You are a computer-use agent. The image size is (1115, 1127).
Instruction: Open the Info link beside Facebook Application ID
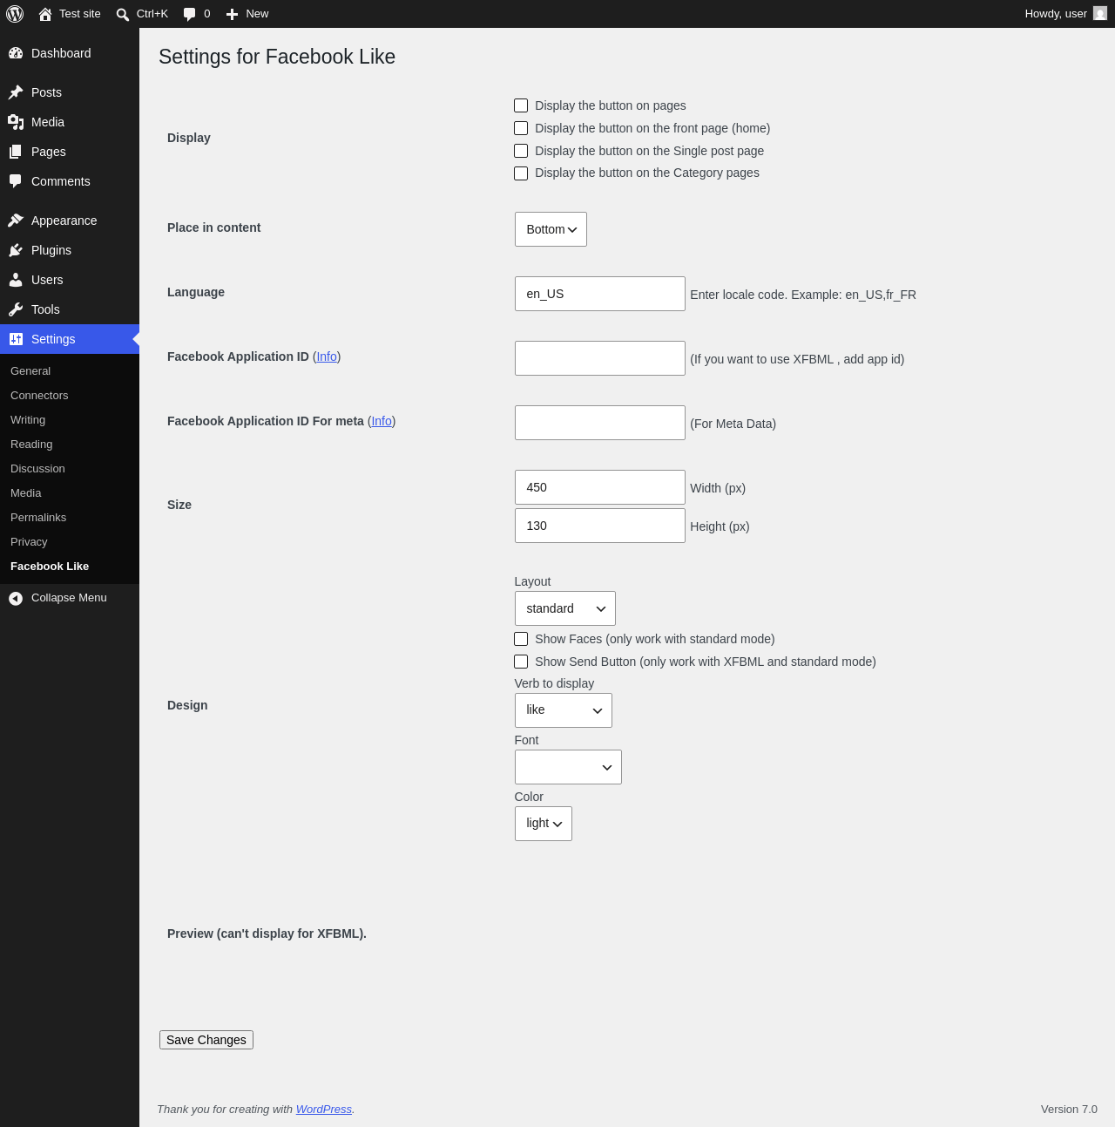point(327,356)
